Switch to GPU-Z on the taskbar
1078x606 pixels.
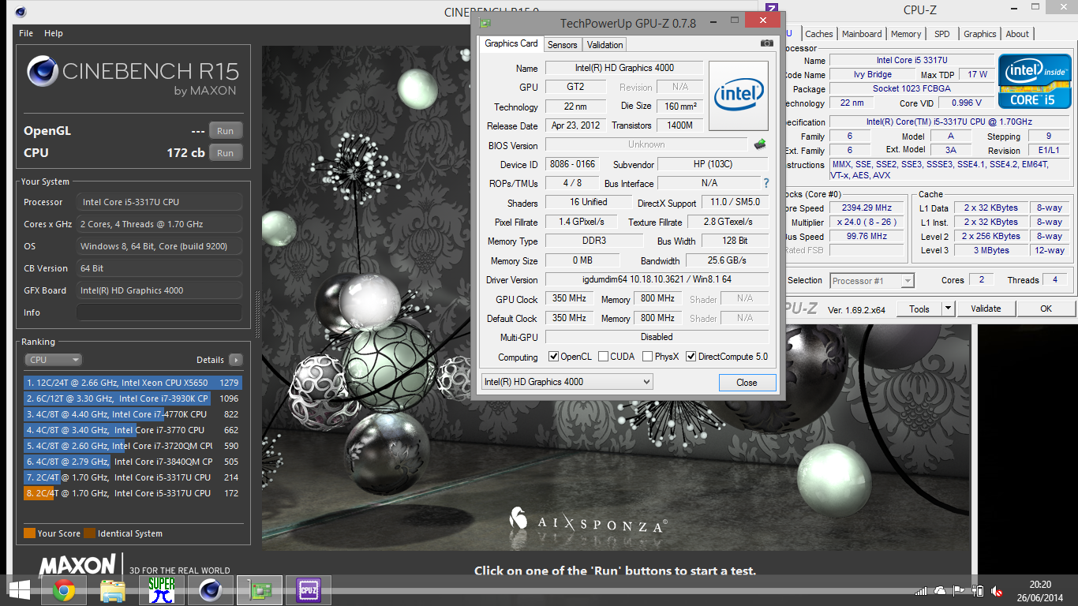tap(259, 590)
